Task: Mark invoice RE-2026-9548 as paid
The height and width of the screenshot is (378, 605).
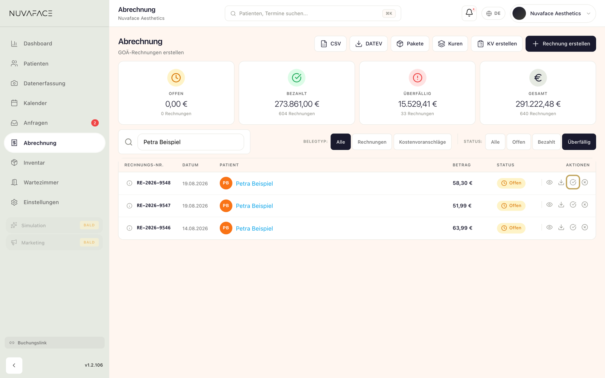Action: click(x=573, y=183)
